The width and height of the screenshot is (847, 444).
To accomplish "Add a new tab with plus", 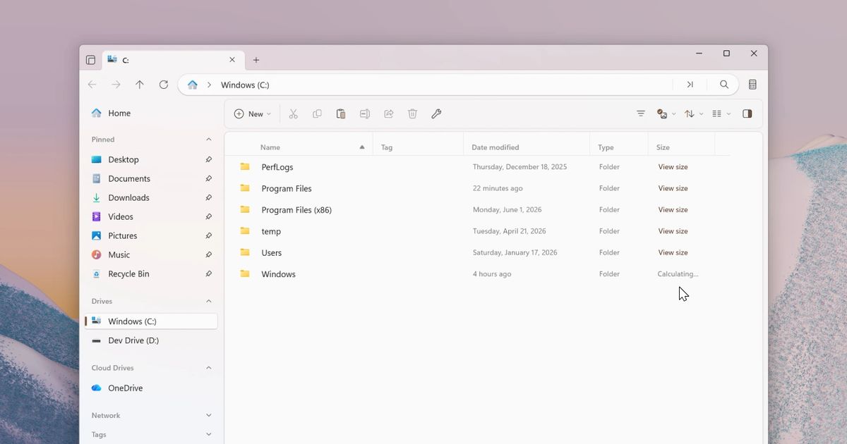I will point(256,60).
